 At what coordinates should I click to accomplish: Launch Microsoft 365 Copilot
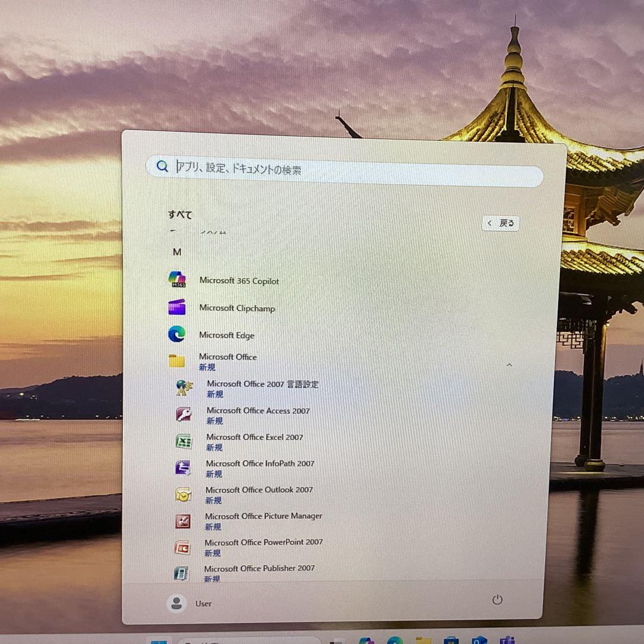(x=239, y=280)
